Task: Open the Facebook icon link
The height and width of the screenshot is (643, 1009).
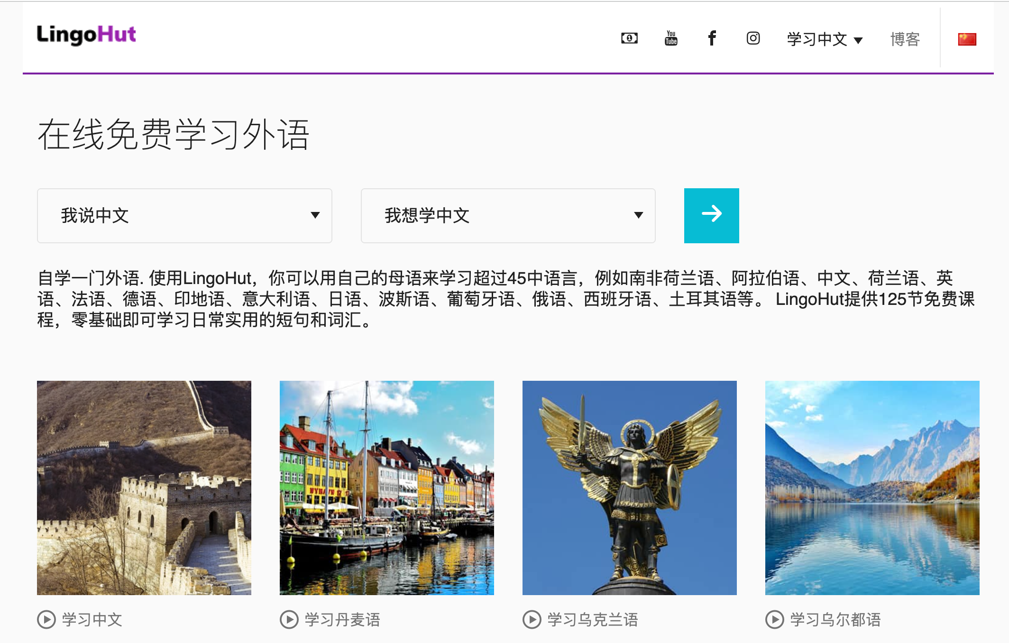Action: [712, 38]
